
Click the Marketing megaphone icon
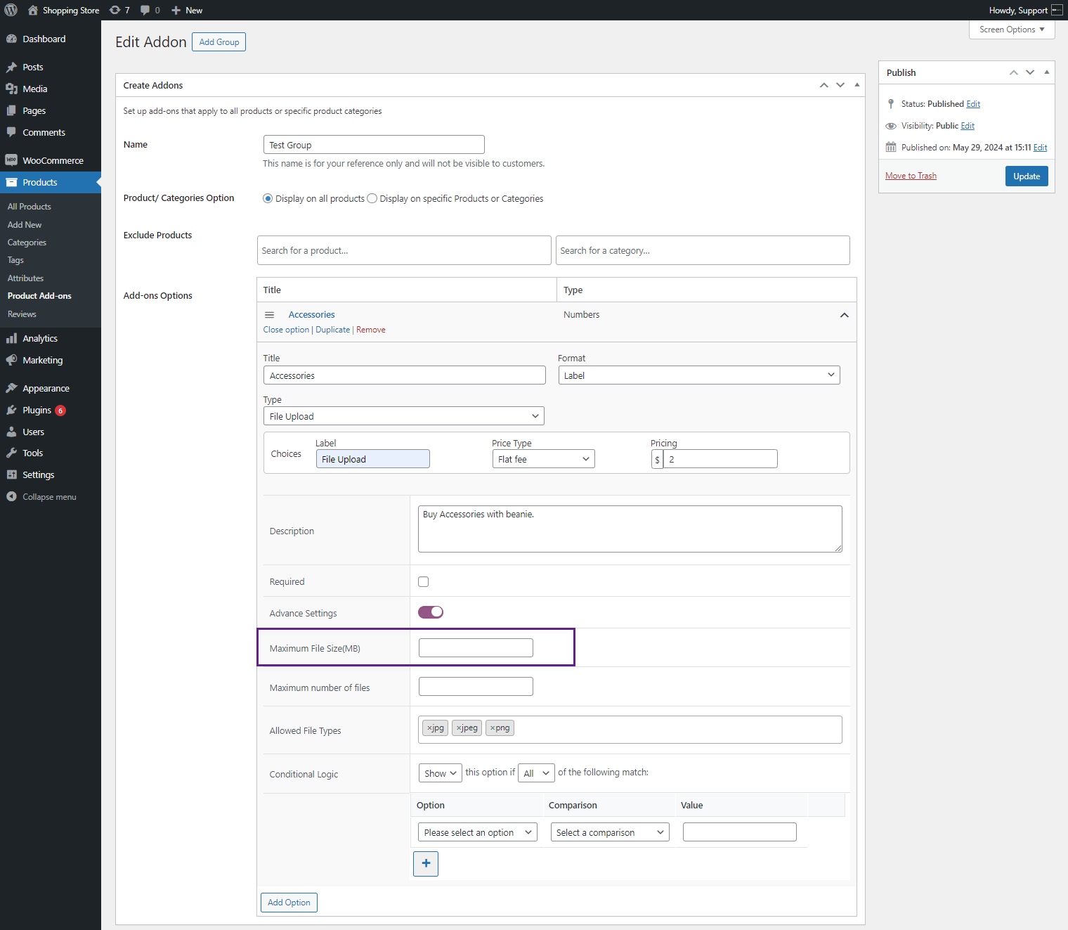coord(11,360)
